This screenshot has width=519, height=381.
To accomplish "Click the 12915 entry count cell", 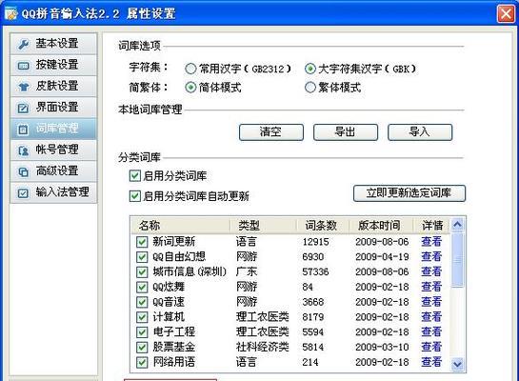I will click(x=316, y=242).
